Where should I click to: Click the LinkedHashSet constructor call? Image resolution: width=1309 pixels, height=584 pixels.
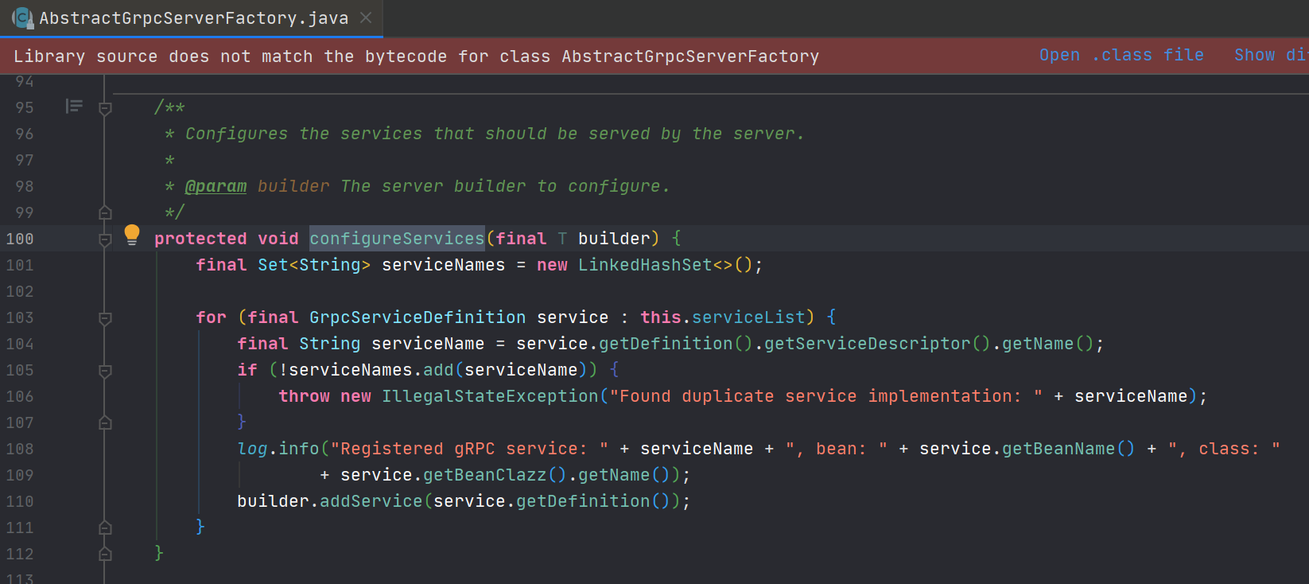(x=645, y=265)
